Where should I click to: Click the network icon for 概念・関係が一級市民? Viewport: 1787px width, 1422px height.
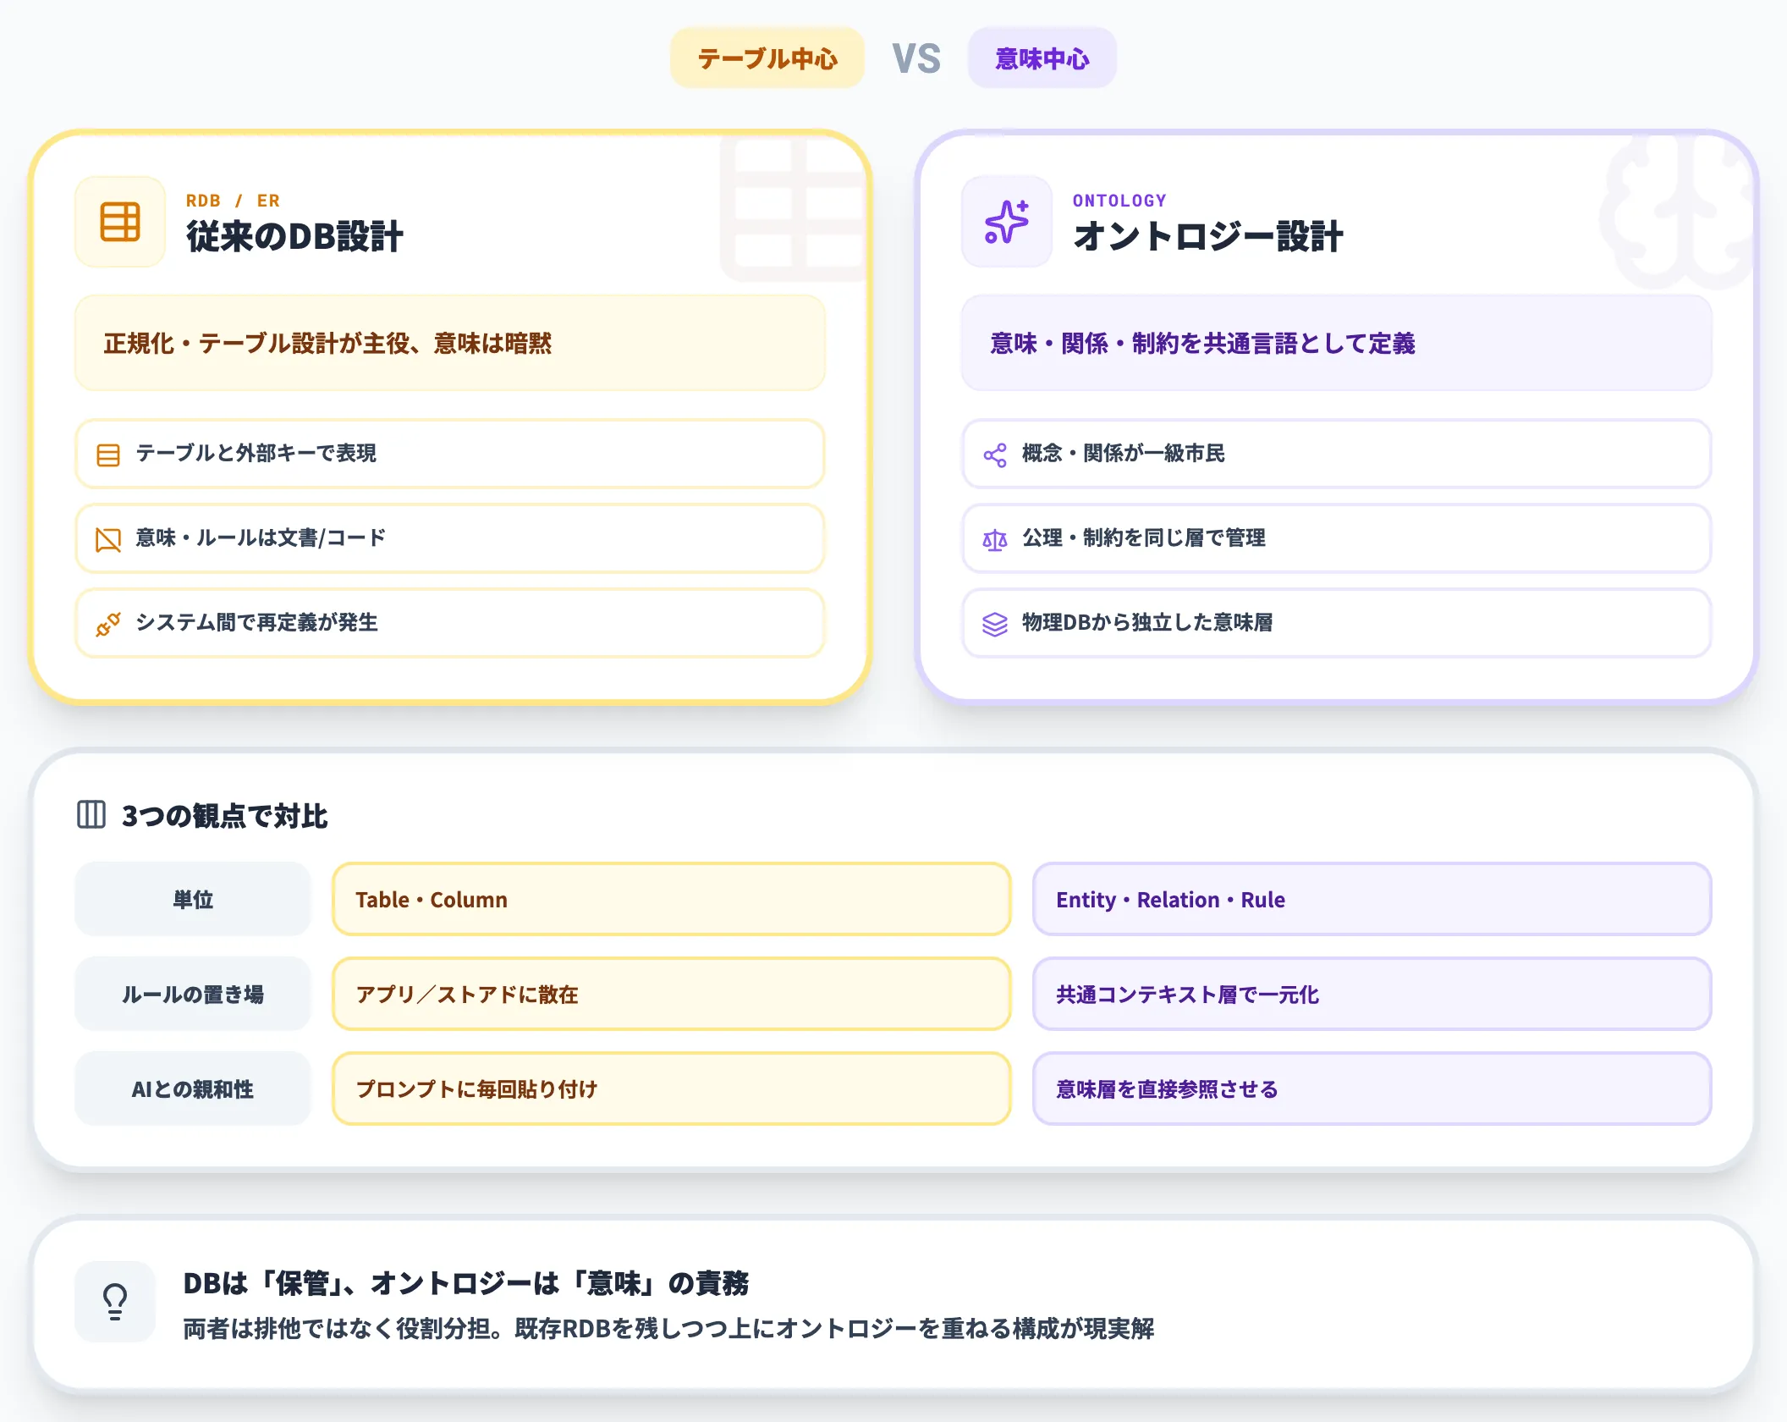996,455
